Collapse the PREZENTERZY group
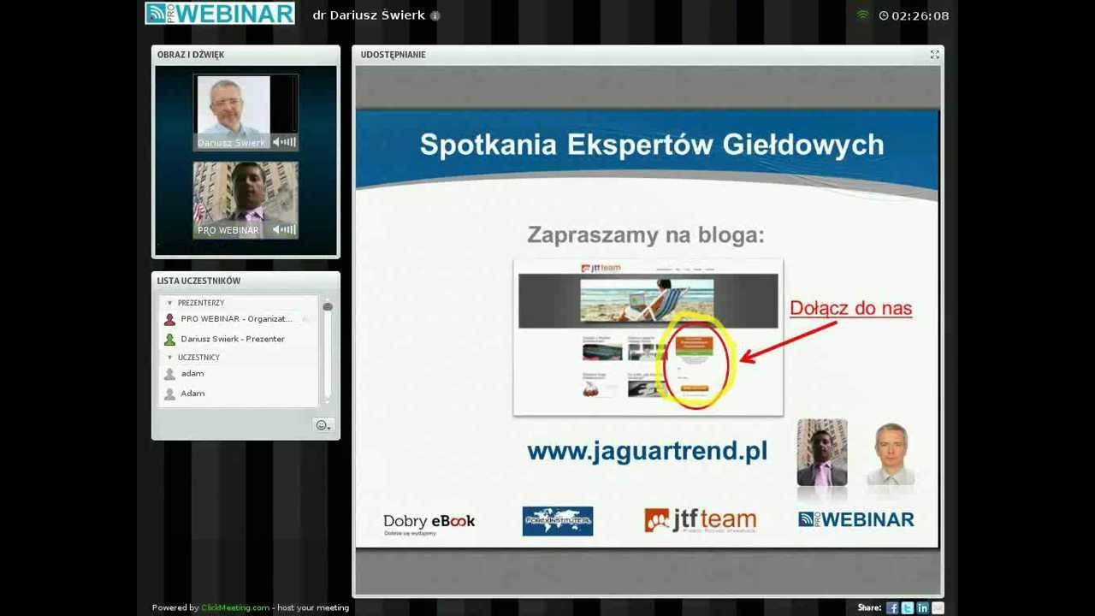 click(169, 303)
